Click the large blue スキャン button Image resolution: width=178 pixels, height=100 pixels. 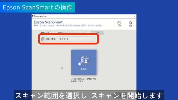(x=84, y=62)
